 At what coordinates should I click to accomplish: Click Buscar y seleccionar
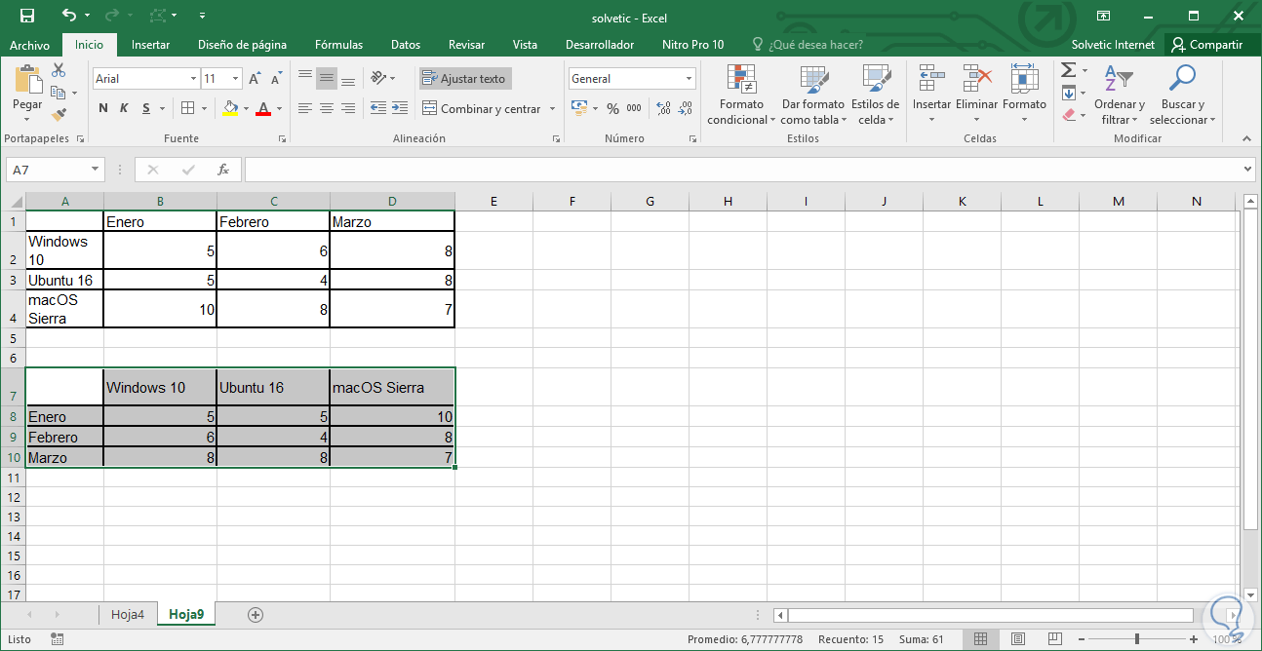(1182, 94)
